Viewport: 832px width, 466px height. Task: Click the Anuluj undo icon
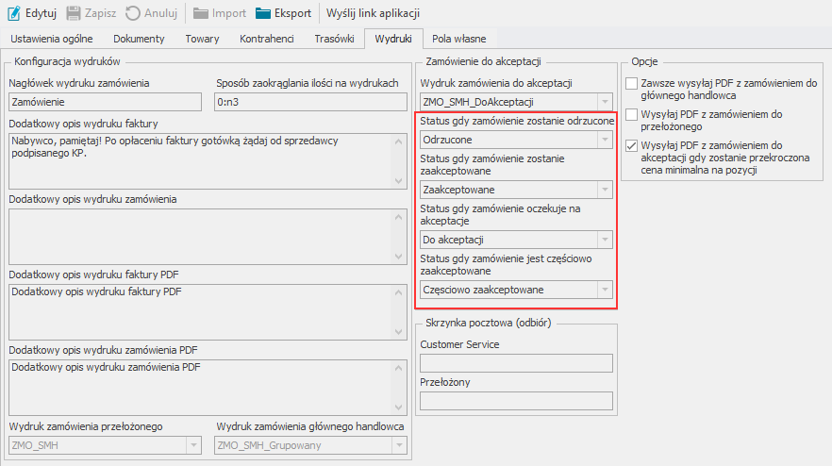pyautogui.click(x=133, y=13)
